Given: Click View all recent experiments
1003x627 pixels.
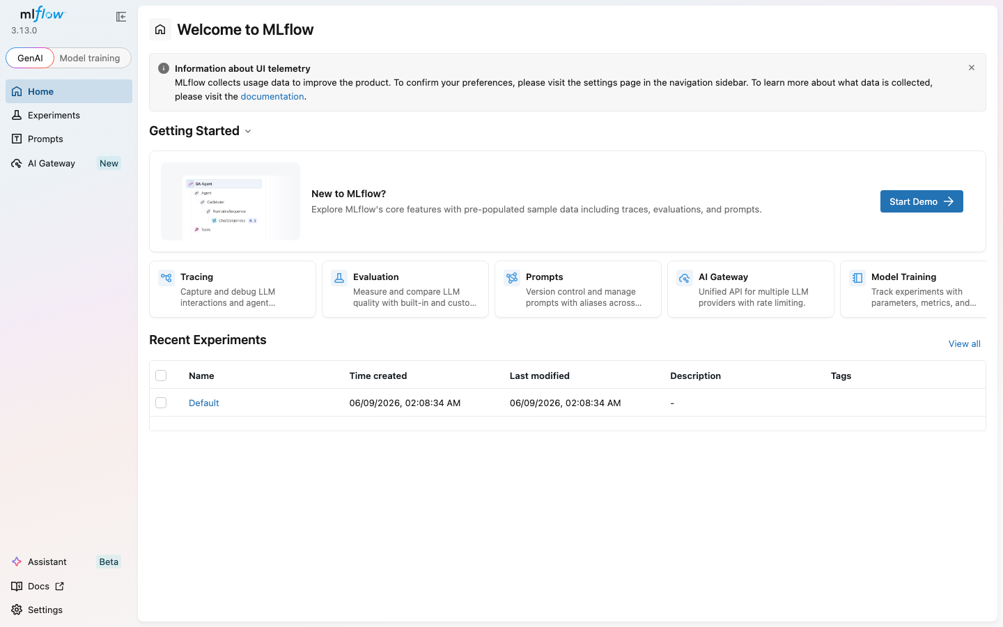Looking at the screenshot, I should (964, 343).
